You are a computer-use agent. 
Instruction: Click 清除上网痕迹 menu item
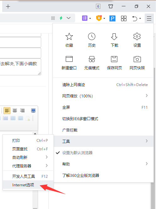click(x=103, y=85)
